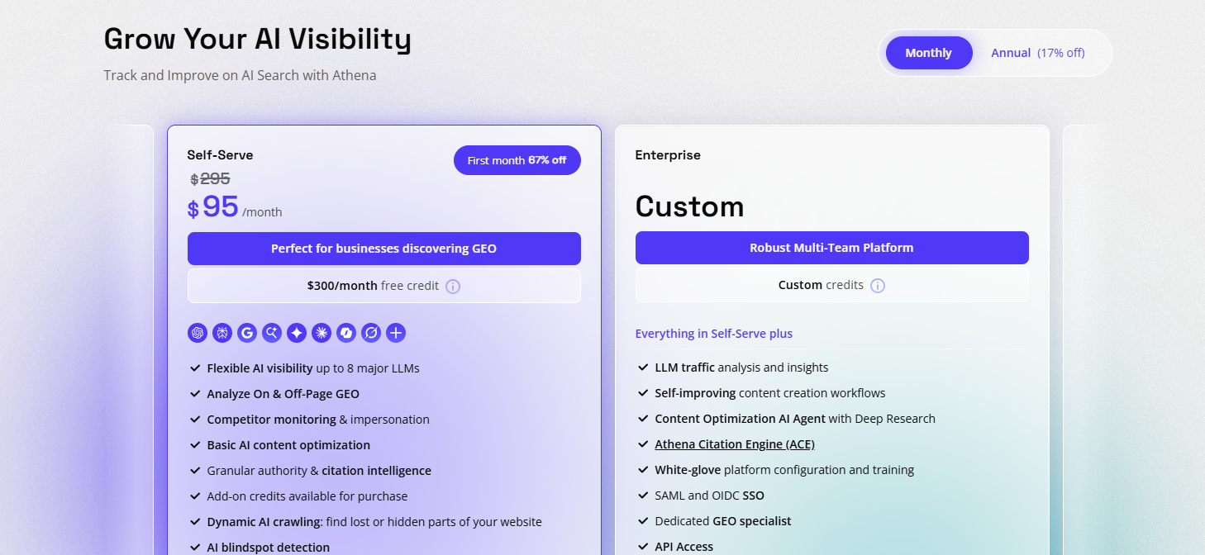
Task: Click the Claude starburst icon
Action: [x=321, y=333]
